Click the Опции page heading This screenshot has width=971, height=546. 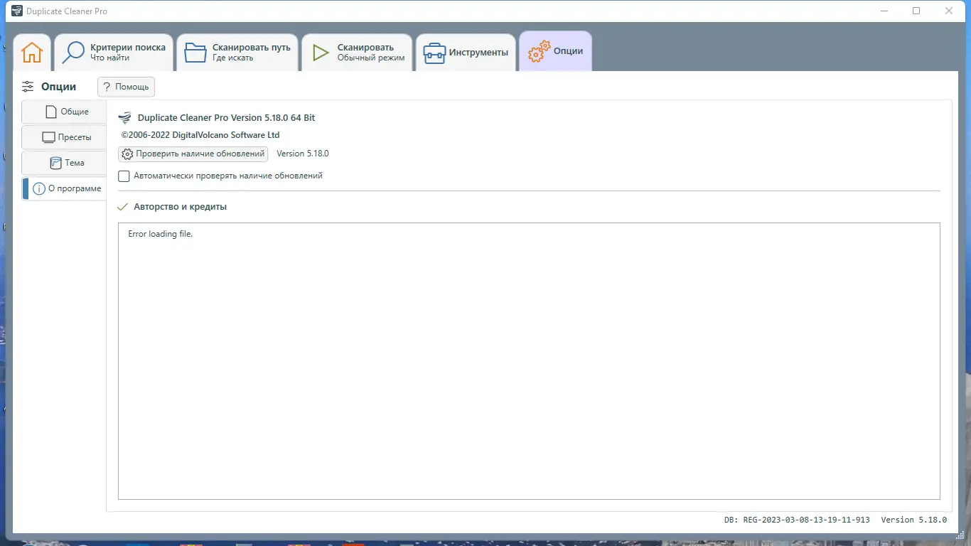point(58,87)
